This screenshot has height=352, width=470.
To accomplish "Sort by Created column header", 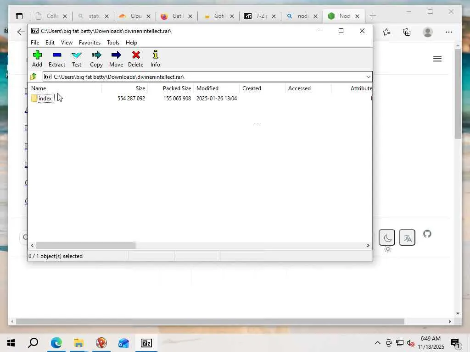I will [x=262, y=88].
